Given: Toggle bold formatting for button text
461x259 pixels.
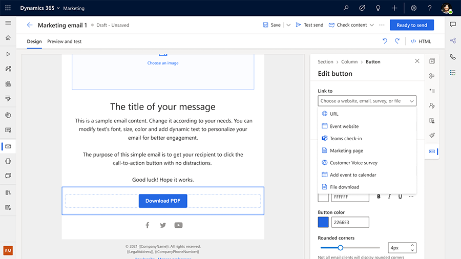Looking at the screenshot, I should [379, 197].
